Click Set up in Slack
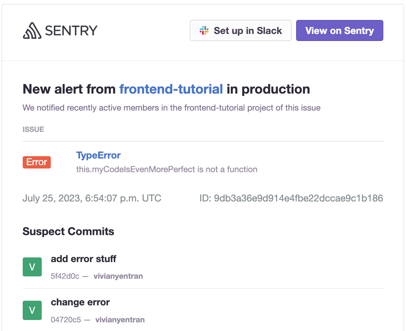406x331 pixels. click(x=240, y=30)
